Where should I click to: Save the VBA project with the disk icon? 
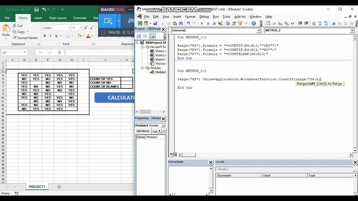pos(155,23)
